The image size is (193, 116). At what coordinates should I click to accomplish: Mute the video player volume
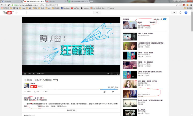pos(34,74)
